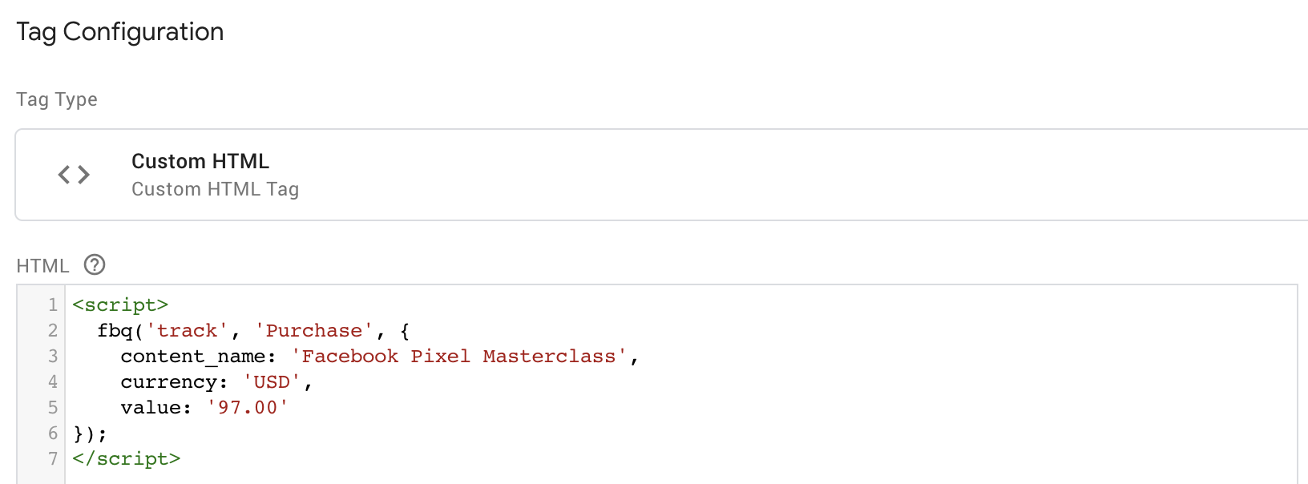The image size is (1308, 484).
Task: Click the Tag Type label
Action: click(57, 99)
